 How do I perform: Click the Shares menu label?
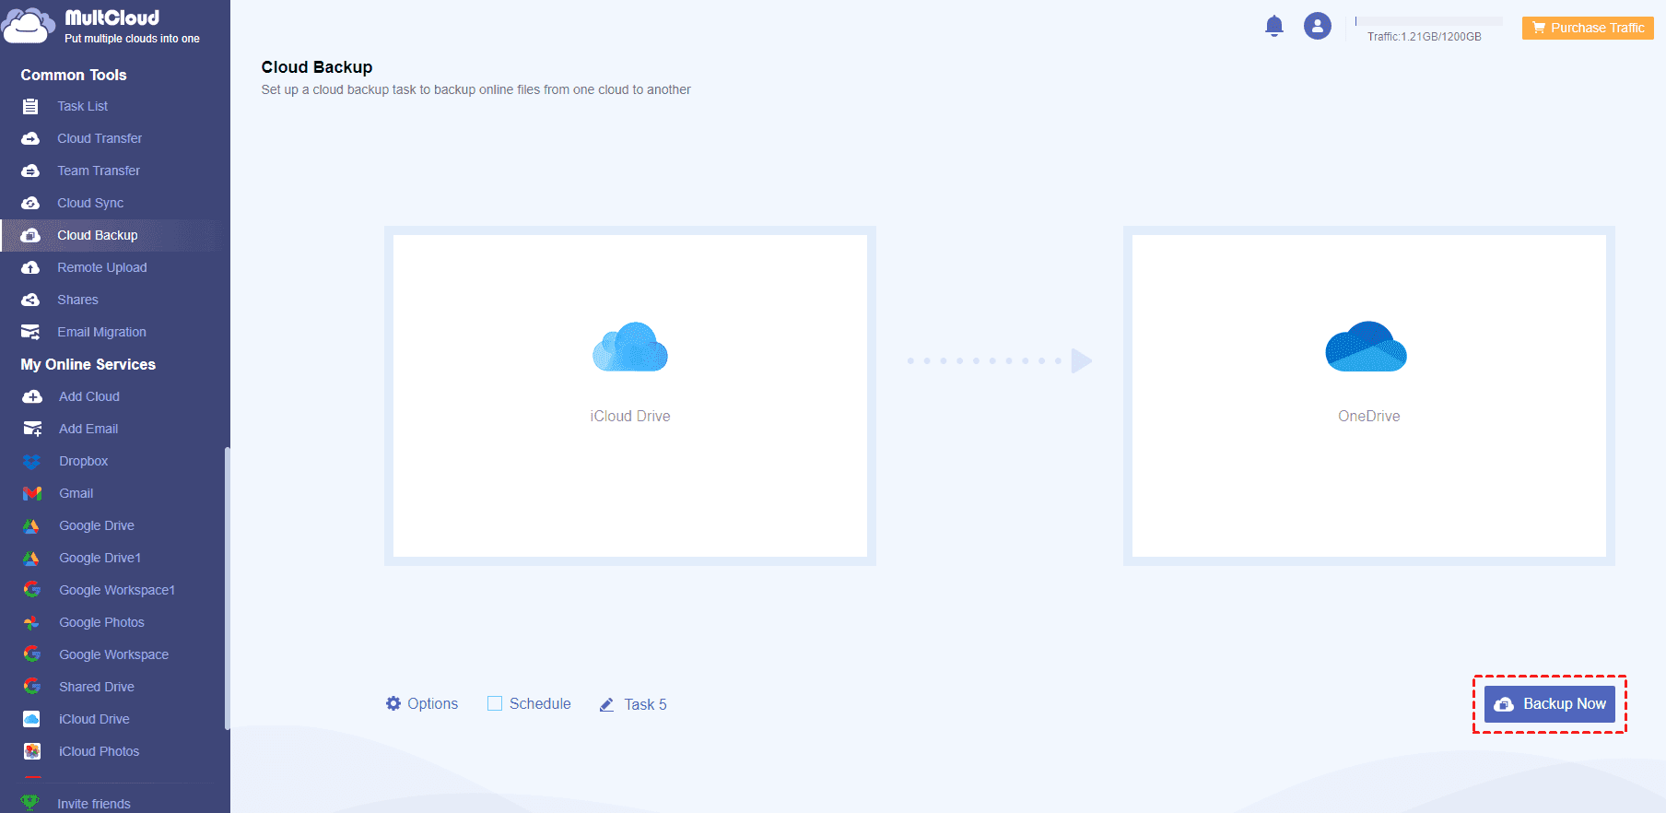tap(77, 300)
